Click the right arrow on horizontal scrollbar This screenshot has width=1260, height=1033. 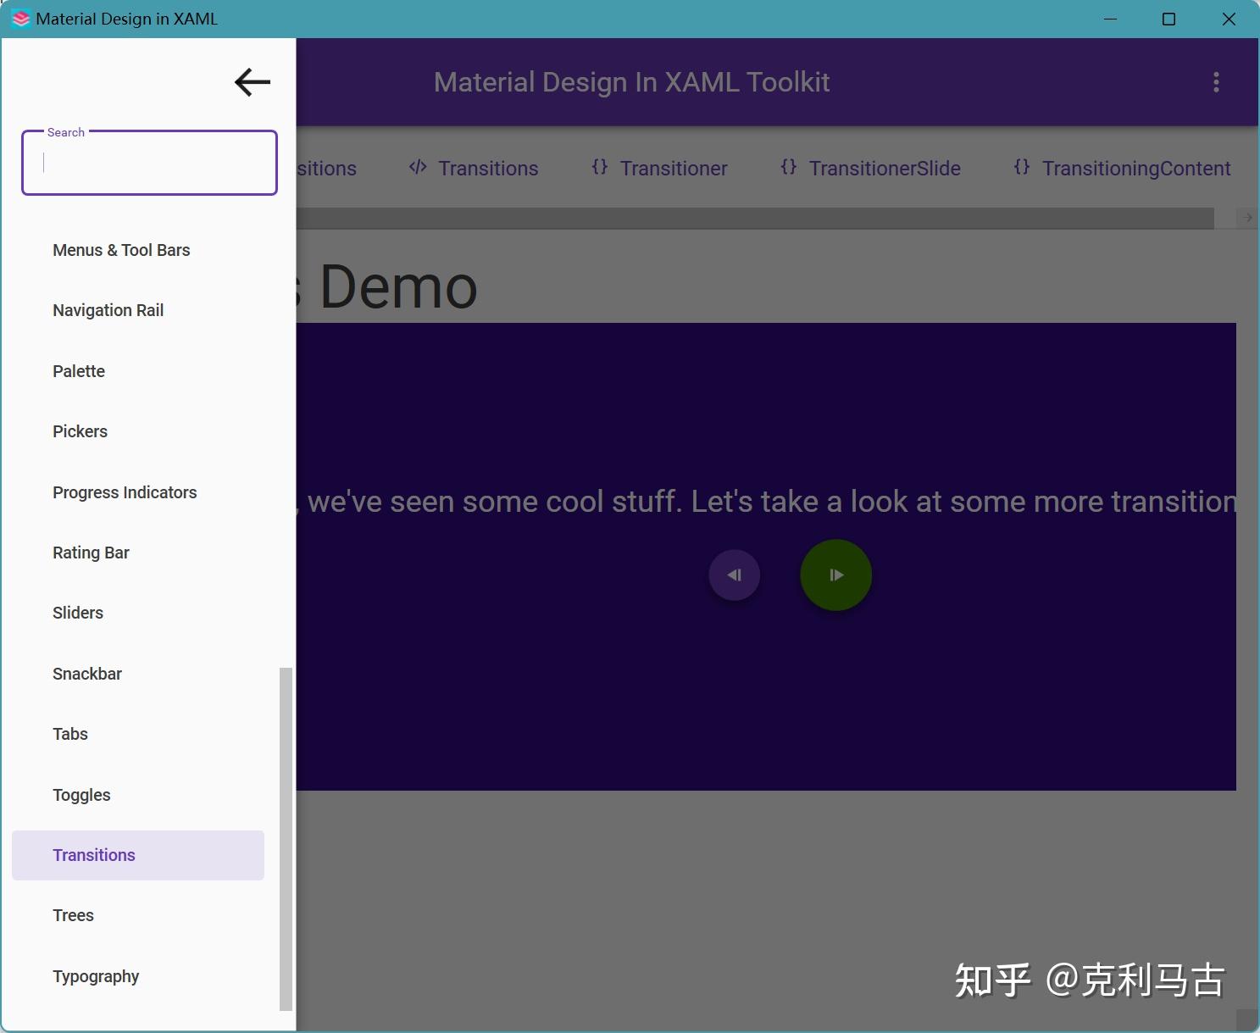pos(1247,218)
